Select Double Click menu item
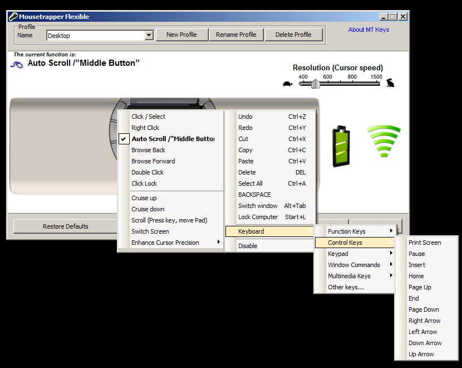The width and height of the screenshot is (462, 368). pos(171,172)
